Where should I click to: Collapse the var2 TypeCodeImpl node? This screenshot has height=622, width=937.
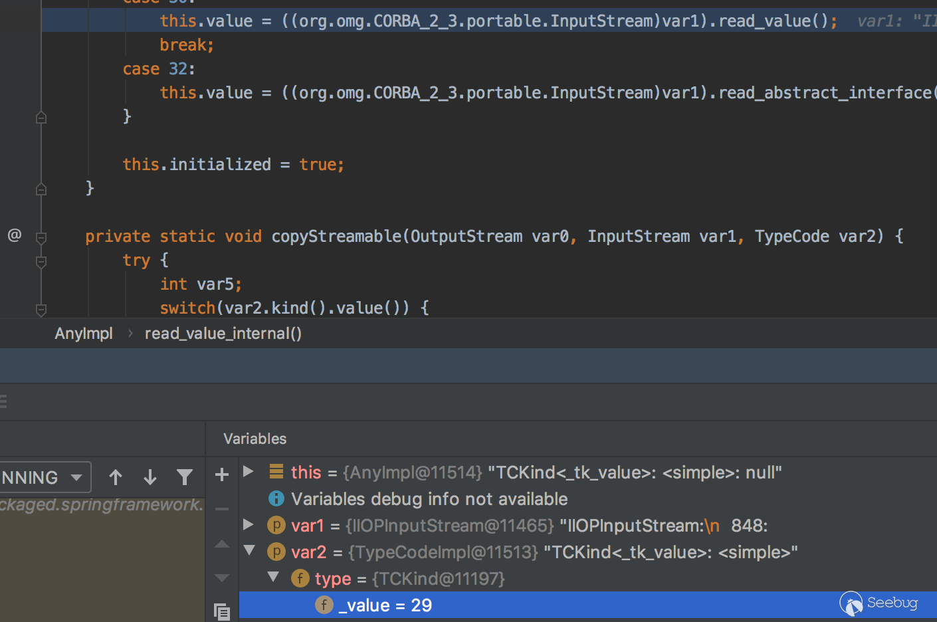tap(249, 550)
